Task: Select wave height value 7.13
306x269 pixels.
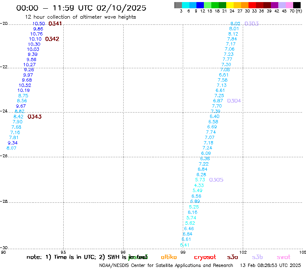Action: coord(222,85)
